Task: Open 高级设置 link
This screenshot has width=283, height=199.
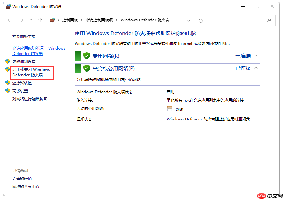Action: tap(20, 91)
